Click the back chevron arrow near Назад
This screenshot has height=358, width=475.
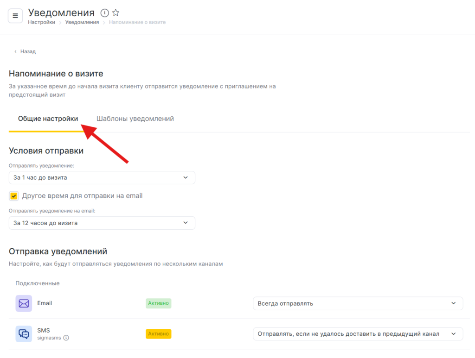point(15,51)
